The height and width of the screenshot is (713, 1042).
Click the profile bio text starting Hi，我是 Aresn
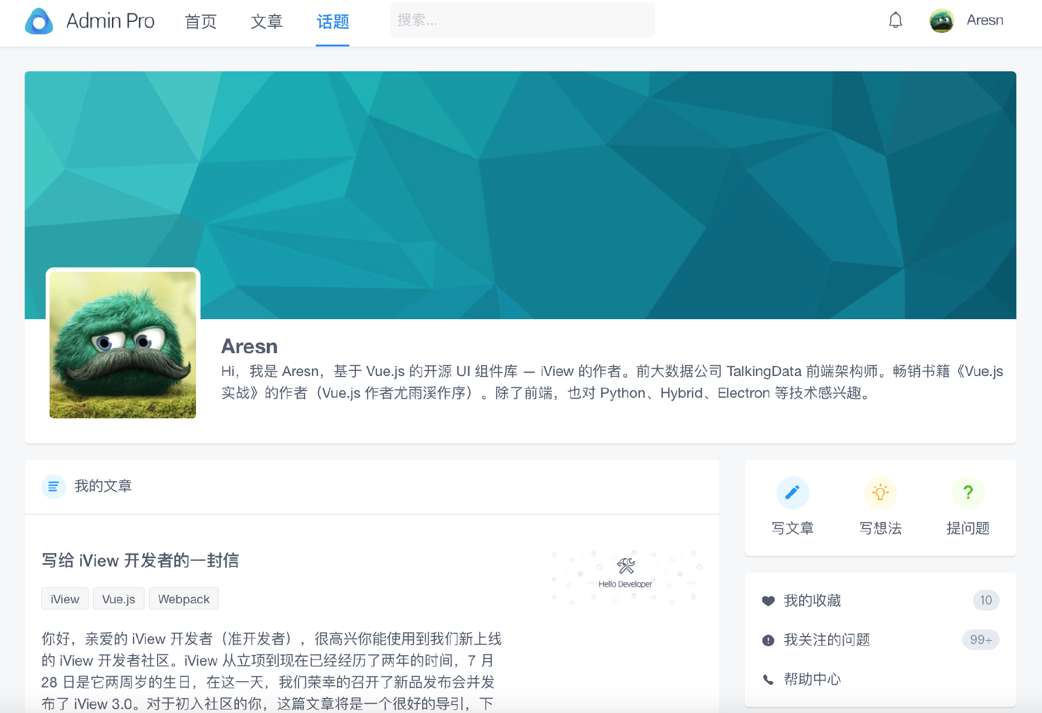click(612, 382)
